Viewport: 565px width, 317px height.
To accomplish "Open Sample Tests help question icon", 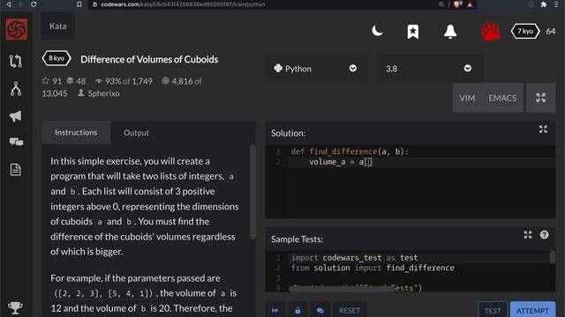I will tap(544, 235).
